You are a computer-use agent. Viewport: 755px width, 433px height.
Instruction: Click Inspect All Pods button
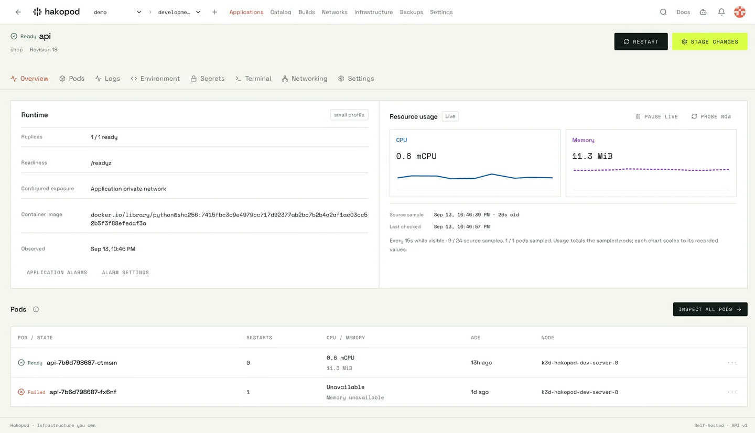coord(710,309)
